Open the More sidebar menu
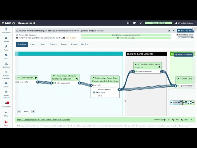Image resolution: width=197 pixels, height=148 pixels. [6, 114]
